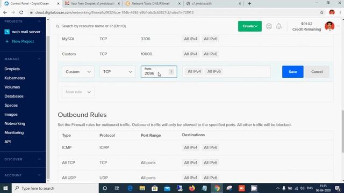Open Task View on taskbar
344x193 pixels.
coord(117,188)
